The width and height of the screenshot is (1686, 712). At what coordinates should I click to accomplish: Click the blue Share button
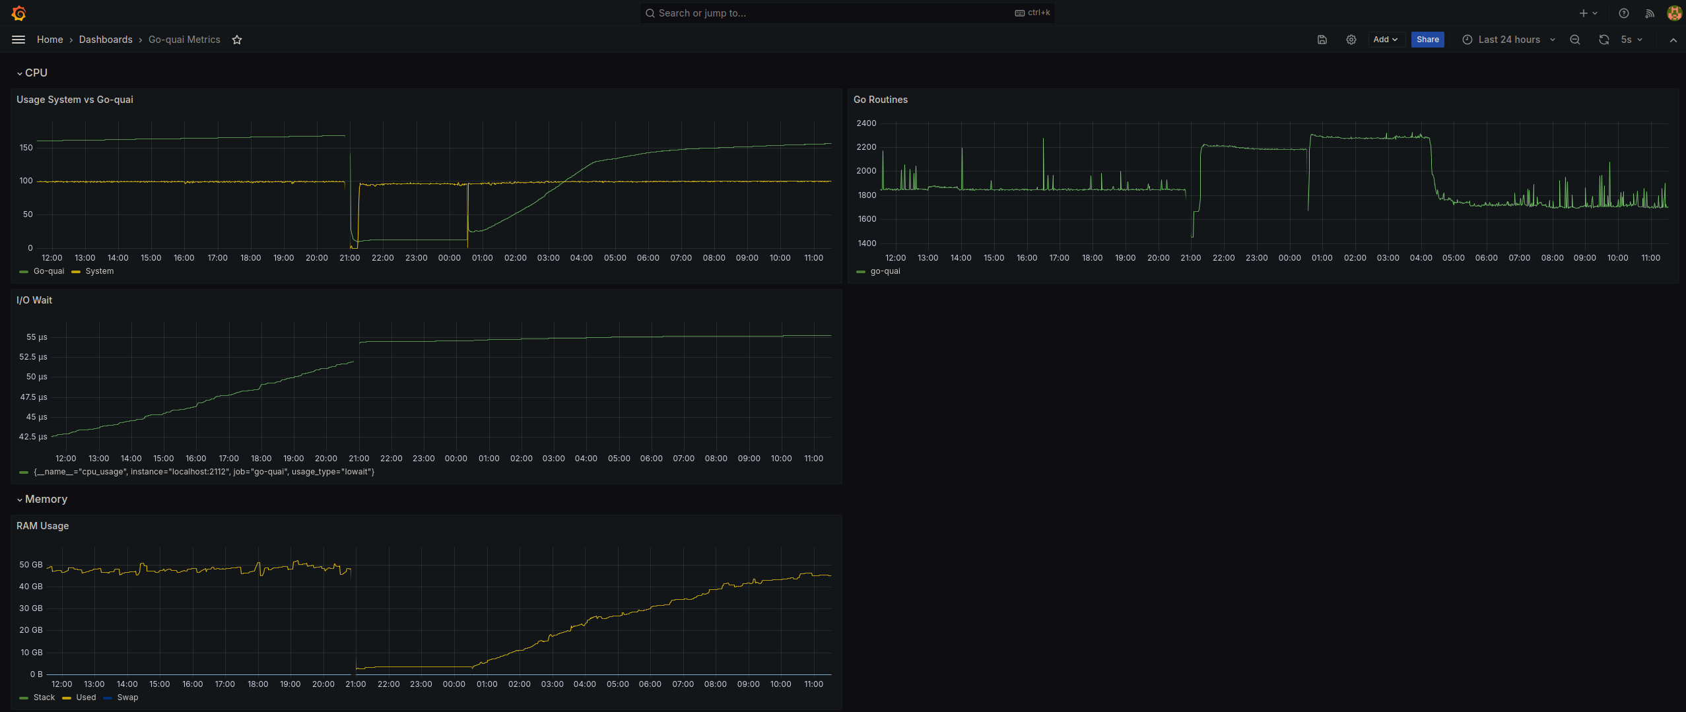coord(1427,40)
